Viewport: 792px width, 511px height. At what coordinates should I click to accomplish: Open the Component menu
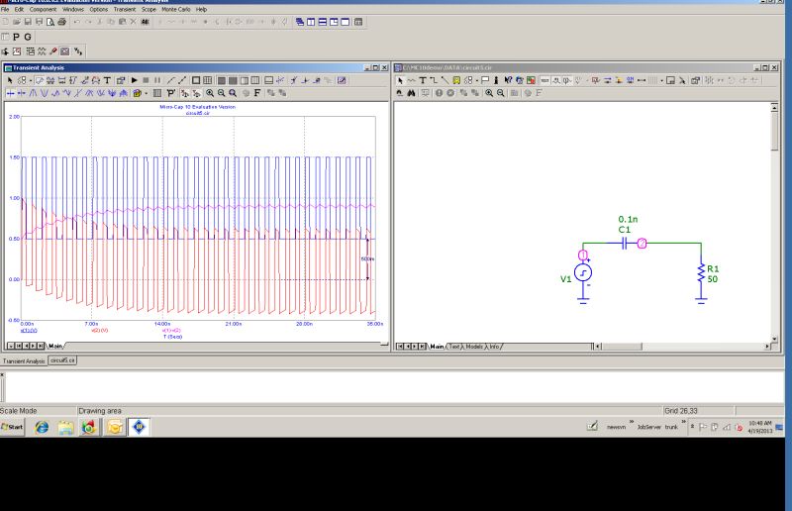pos(43,9)
